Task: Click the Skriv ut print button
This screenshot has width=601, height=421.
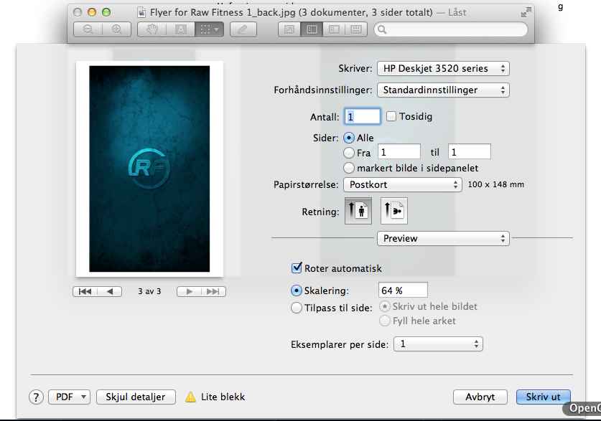Action: [543, 397]
